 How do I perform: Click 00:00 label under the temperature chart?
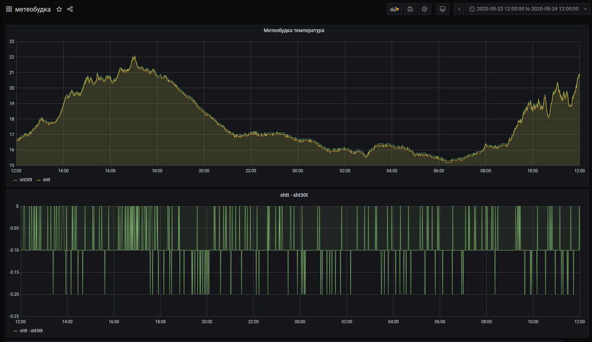click(x=298, y=171)
